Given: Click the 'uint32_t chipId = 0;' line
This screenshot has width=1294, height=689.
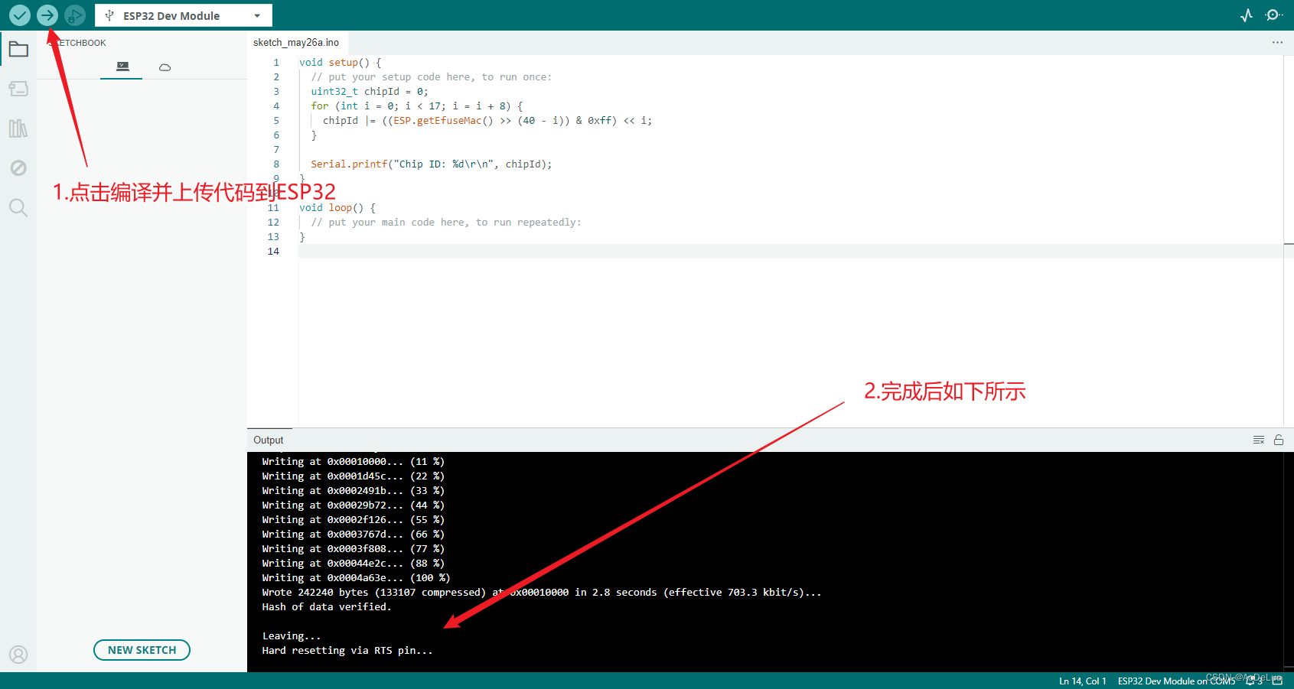Looking at the screenshot, I should pos(370,92).
